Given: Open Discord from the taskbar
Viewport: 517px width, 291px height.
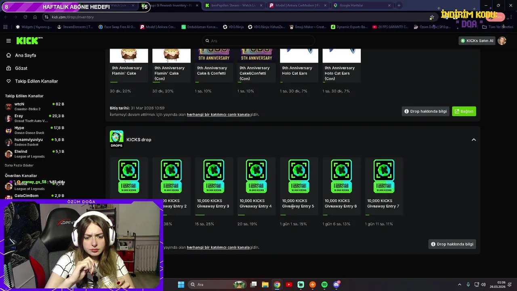Looking at the screenshot, I should point(336,285).
